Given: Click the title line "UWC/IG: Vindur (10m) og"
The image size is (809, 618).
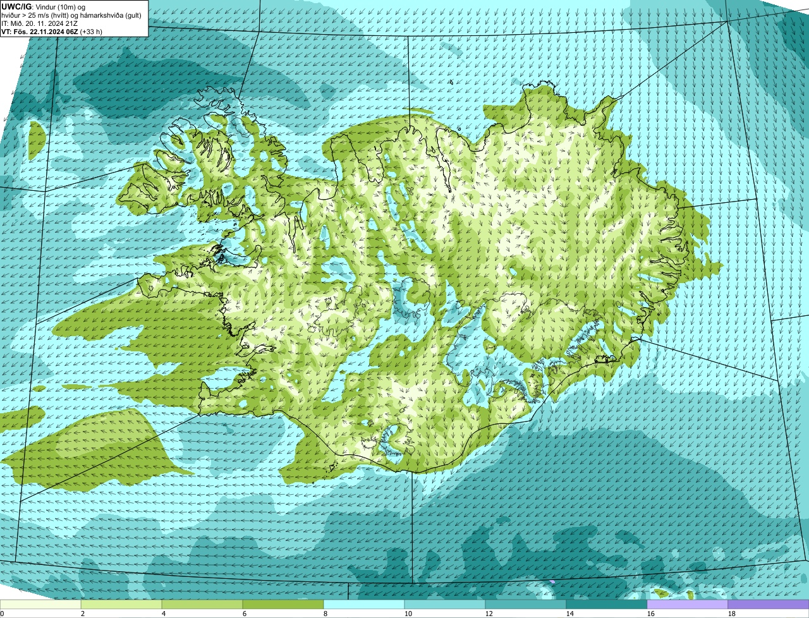Looking at the screenshot, I should coord(44,7).
